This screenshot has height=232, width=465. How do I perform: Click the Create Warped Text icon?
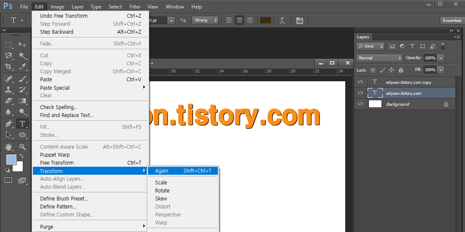click(282, 20)
